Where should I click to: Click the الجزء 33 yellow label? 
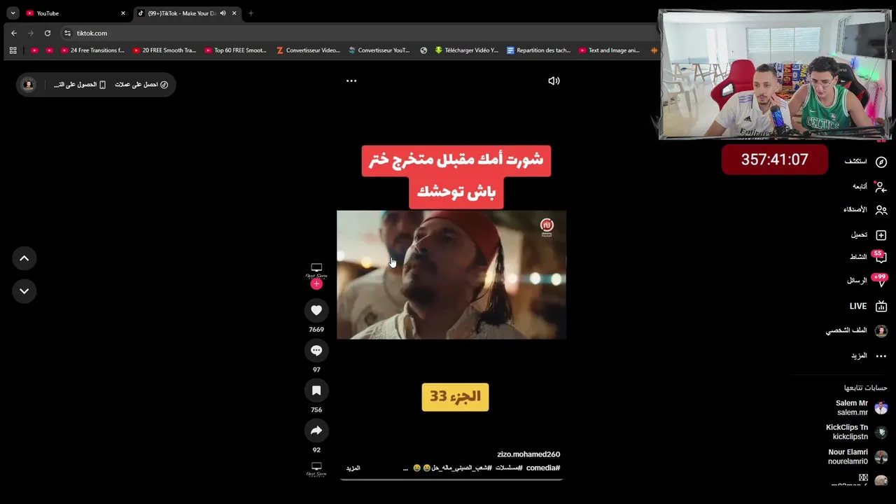pyautogui.click(x=455, y=397)
